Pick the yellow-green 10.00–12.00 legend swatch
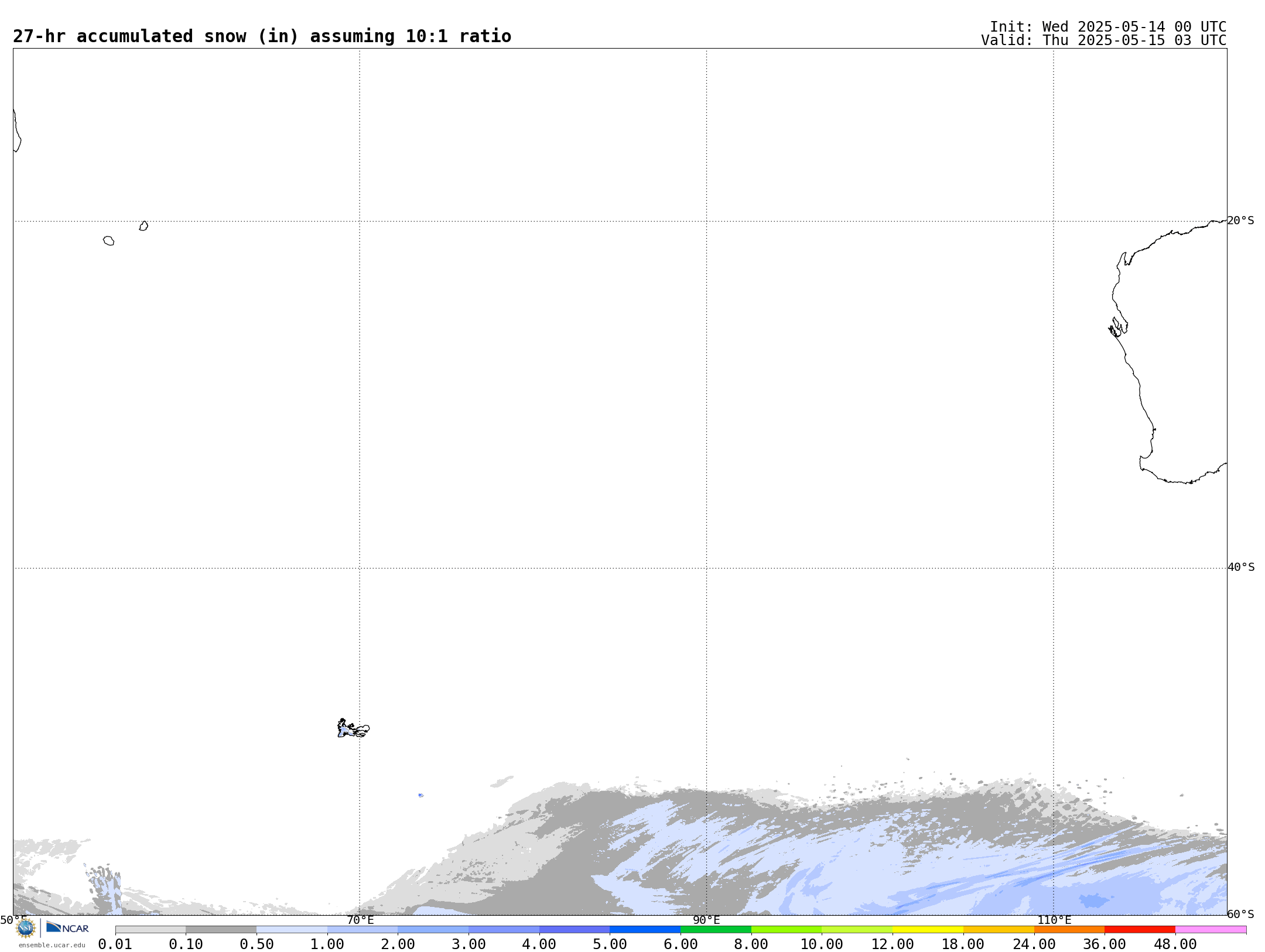This screenshot has height=952, width=1265. (857, 930)
